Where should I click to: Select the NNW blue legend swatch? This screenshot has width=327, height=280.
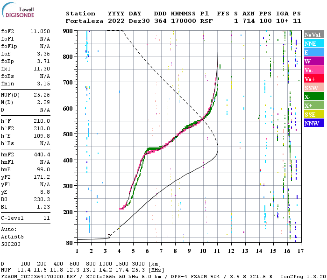(x=314, y=123)
